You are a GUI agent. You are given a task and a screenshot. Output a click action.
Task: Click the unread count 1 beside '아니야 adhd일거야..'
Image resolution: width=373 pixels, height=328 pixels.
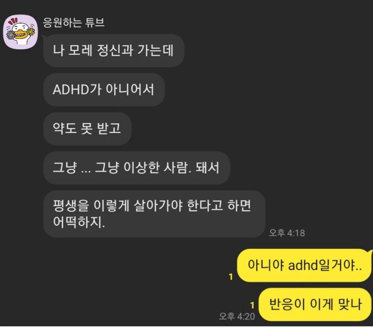tap(231, 277)
